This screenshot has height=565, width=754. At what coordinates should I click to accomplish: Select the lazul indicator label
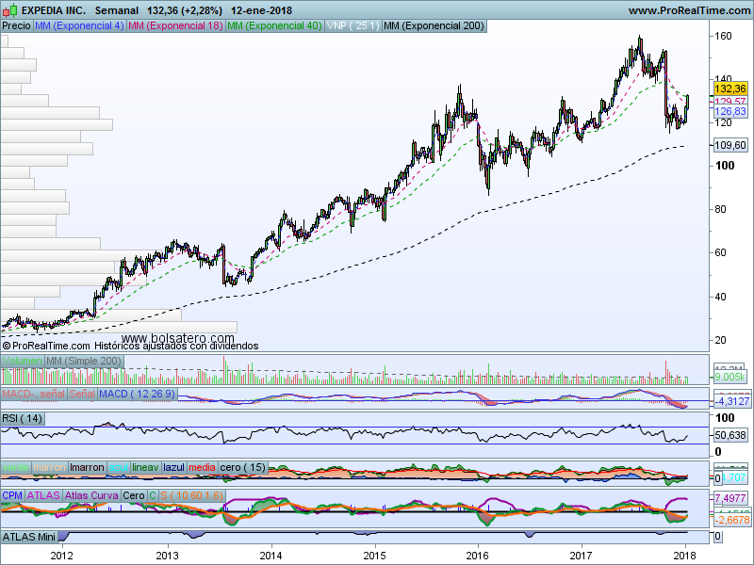point(173,467)
